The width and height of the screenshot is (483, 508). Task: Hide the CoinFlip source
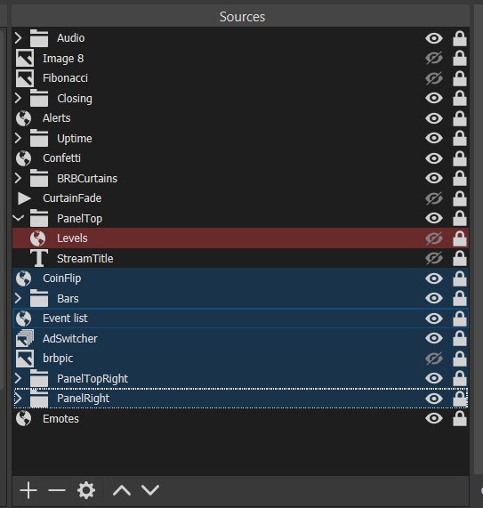tap(434, 278)
